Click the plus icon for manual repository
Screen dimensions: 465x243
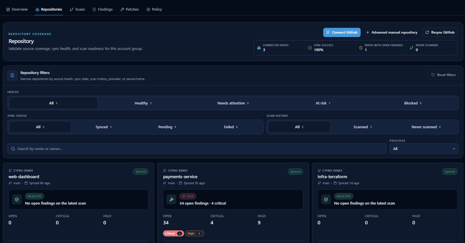(368, 32)
